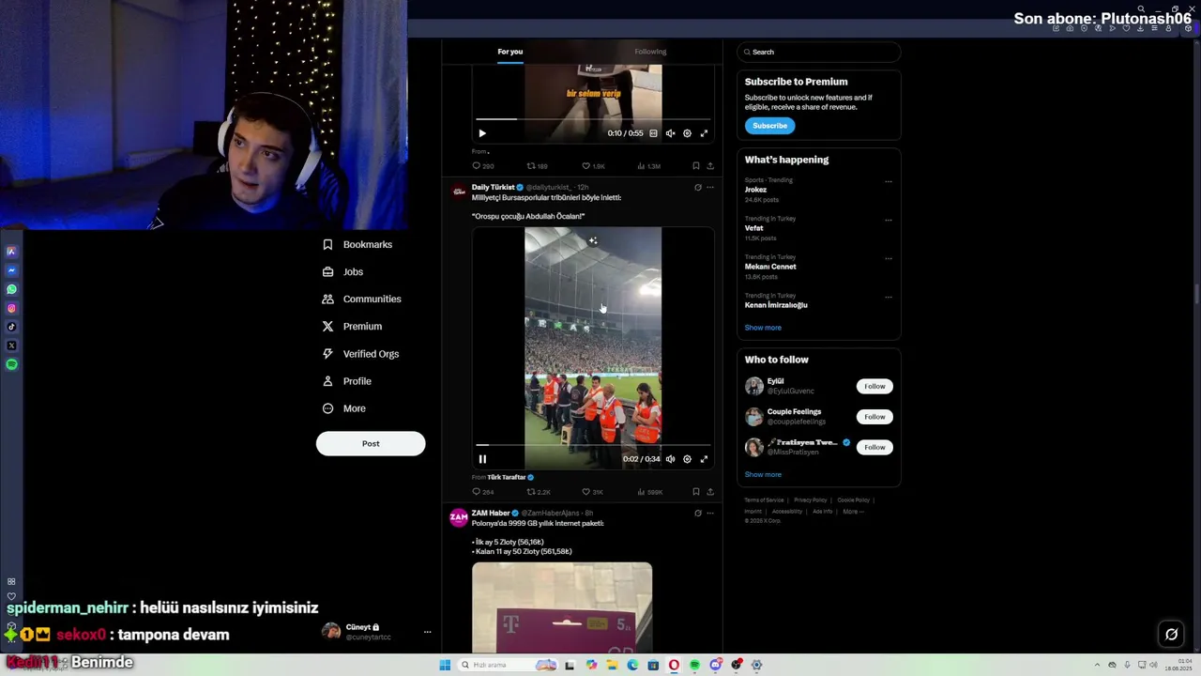Click the X search field
The width and height of the screenshot is (1201, 676).
pyautogui.click(x=818, y=52)
